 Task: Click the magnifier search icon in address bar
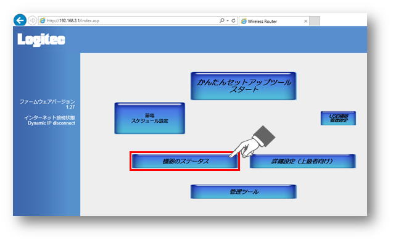[x=222, y=20]
